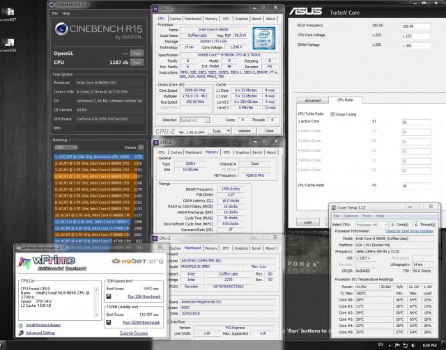Open the hwbot.org logo in wPrime

click(x=137, y=261)
